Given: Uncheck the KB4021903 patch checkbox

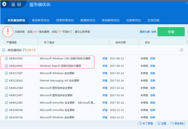Looking at the screenshot, I should (6, 59).
